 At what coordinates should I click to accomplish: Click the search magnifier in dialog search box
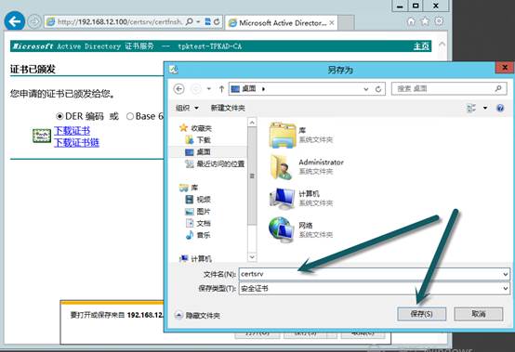(x=498, y=88)
